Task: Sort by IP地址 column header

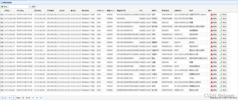Action: (10, 11)
